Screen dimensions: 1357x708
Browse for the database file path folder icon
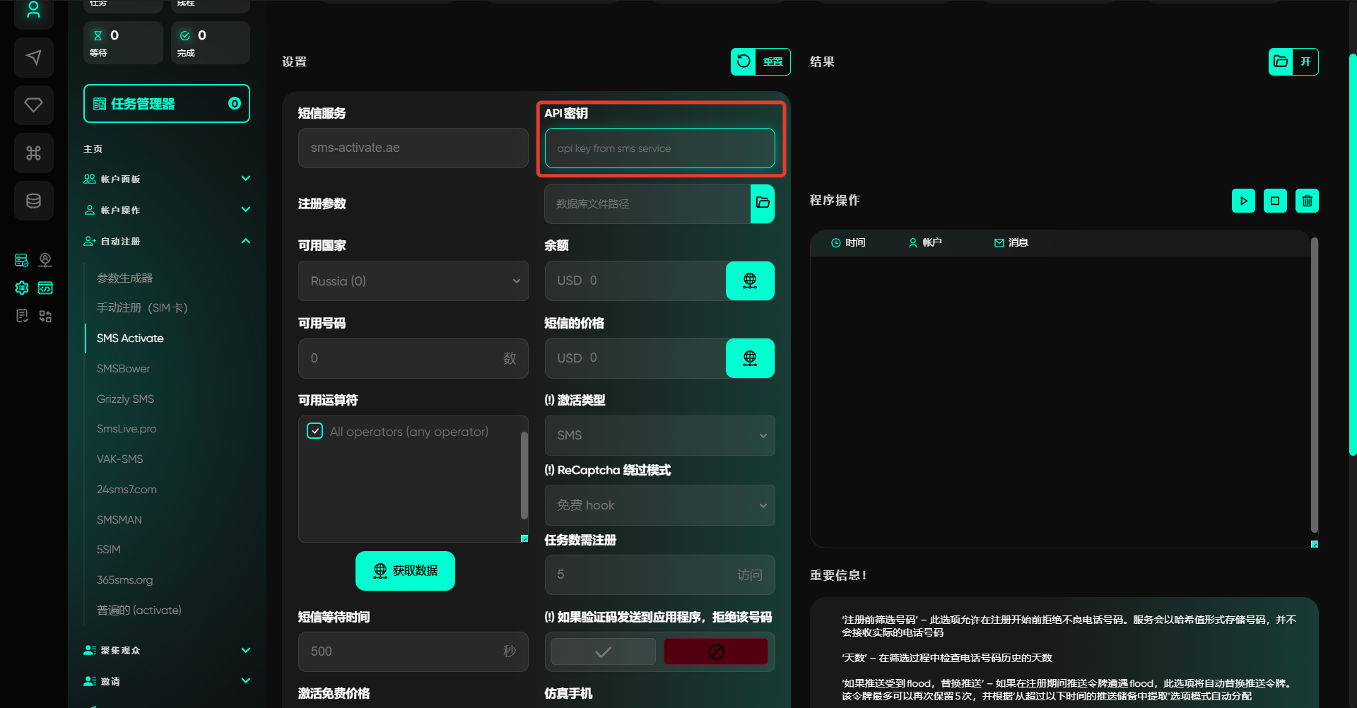tap(763, 203)
